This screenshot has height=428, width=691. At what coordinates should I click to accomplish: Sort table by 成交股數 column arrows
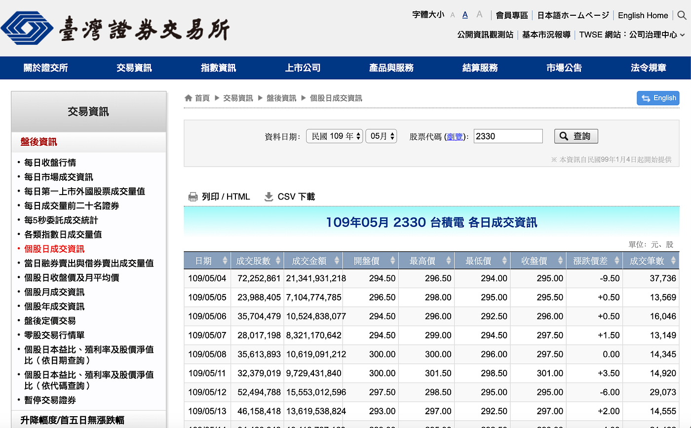tap(278, 261)
